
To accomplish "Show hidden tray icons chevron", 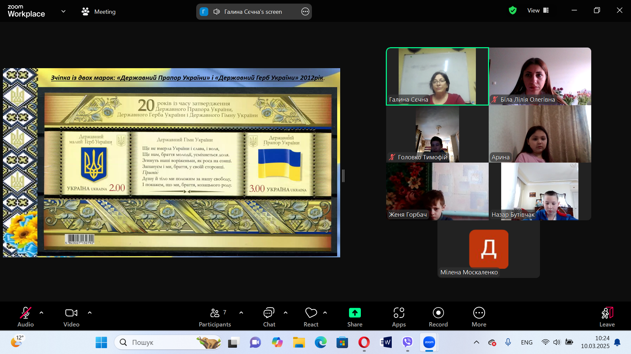I will pos(477,343).
